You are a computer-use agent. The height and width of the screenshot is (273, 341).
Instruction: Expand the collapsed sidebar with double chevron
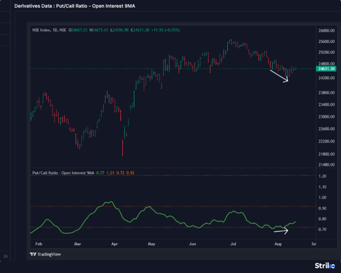6,256
